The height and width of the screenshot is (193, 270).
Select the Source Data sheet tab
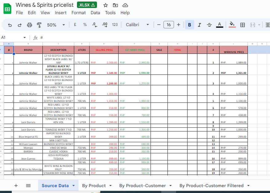pos(55,186)
